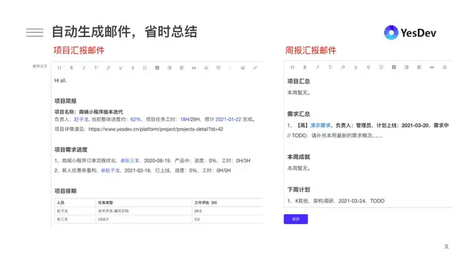
Task: Click the 18H task hours link
Action: pyautogui.click(x=184, y=119)
